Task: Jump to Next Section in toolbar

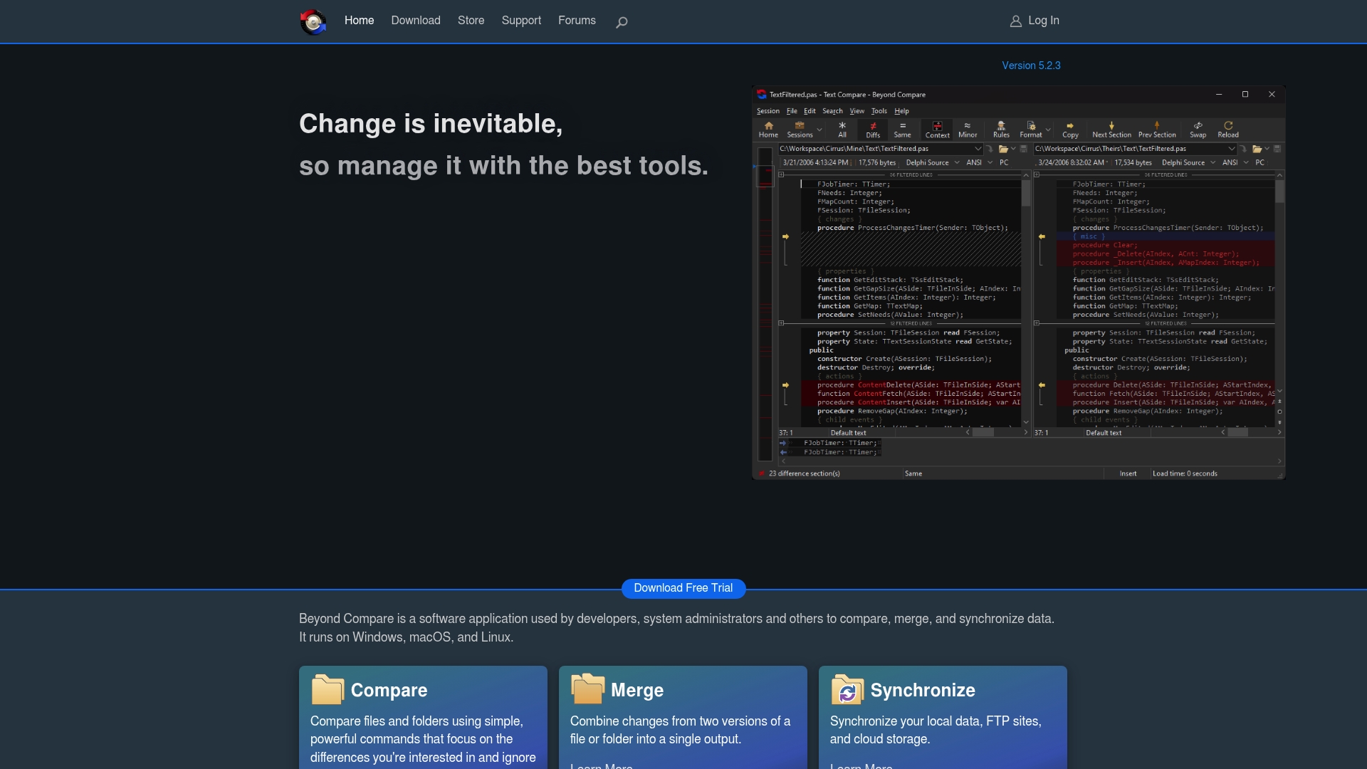Action: pos(1111,130)
